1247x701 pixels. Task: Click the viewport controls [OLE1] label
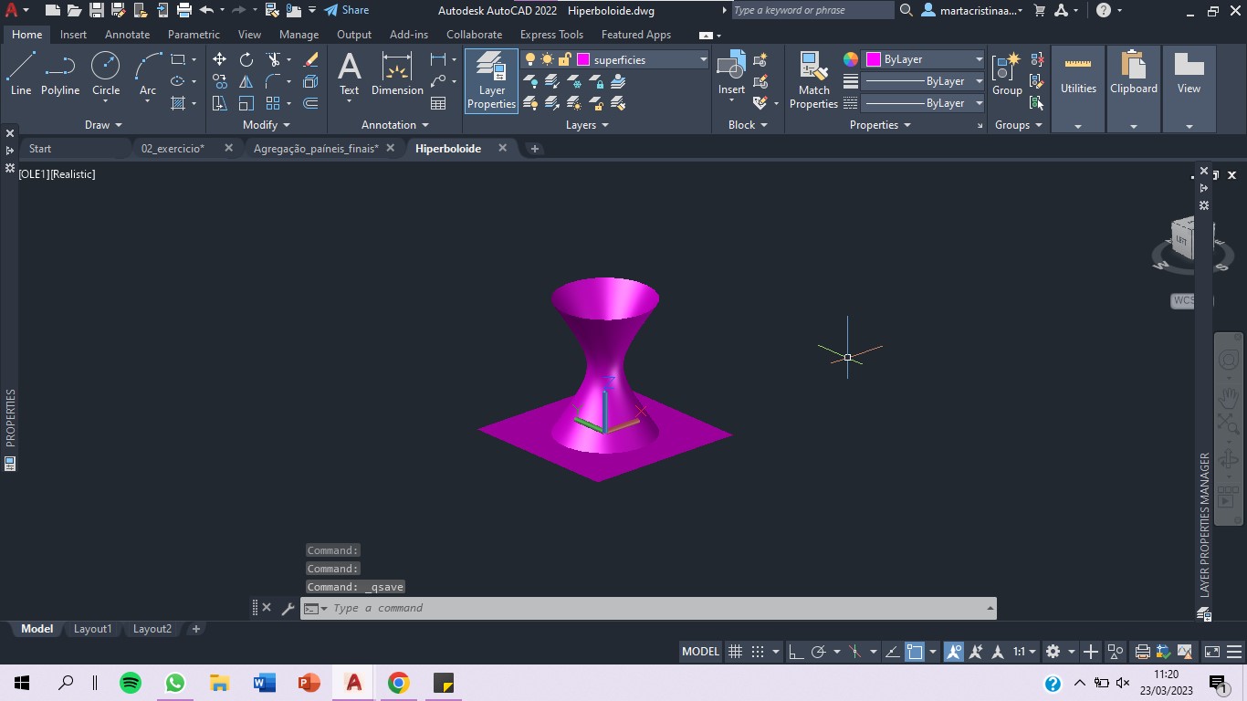click(34, 173)
